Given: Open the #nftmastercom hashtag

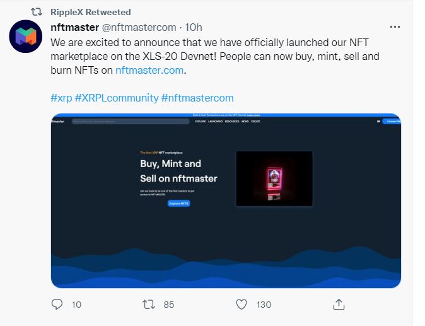Looking at the screenshot, I should click(x=197, y=98).
